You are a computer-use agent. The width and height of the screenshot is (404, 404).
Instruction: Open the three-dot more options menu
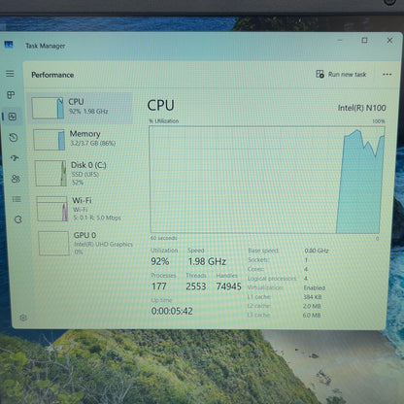pyautogui.click(x=387, y=75)
